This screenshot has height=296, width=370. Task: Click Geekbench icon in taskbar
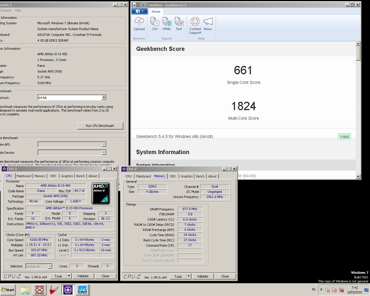[x=82, y=290]
